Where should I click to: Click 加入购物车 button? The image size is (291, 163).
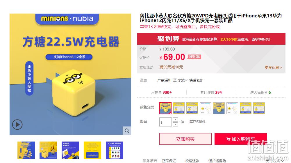tap(240, 139)
